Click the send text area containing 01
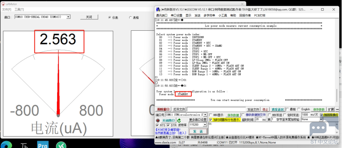This screenshot has width=342, height=148. (272, 129)
